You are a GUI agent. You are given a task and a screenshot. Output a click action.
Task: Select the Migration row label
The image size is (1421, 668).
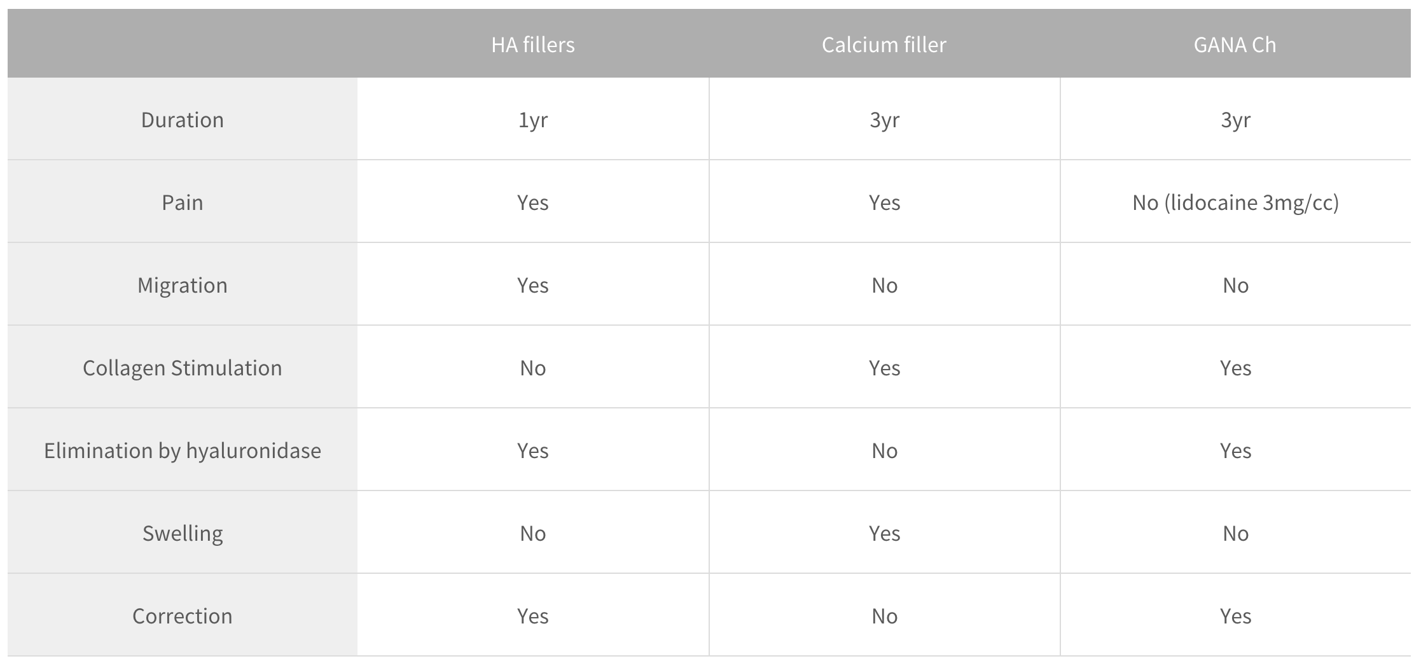pyautogui.click(x=183, y=285)
